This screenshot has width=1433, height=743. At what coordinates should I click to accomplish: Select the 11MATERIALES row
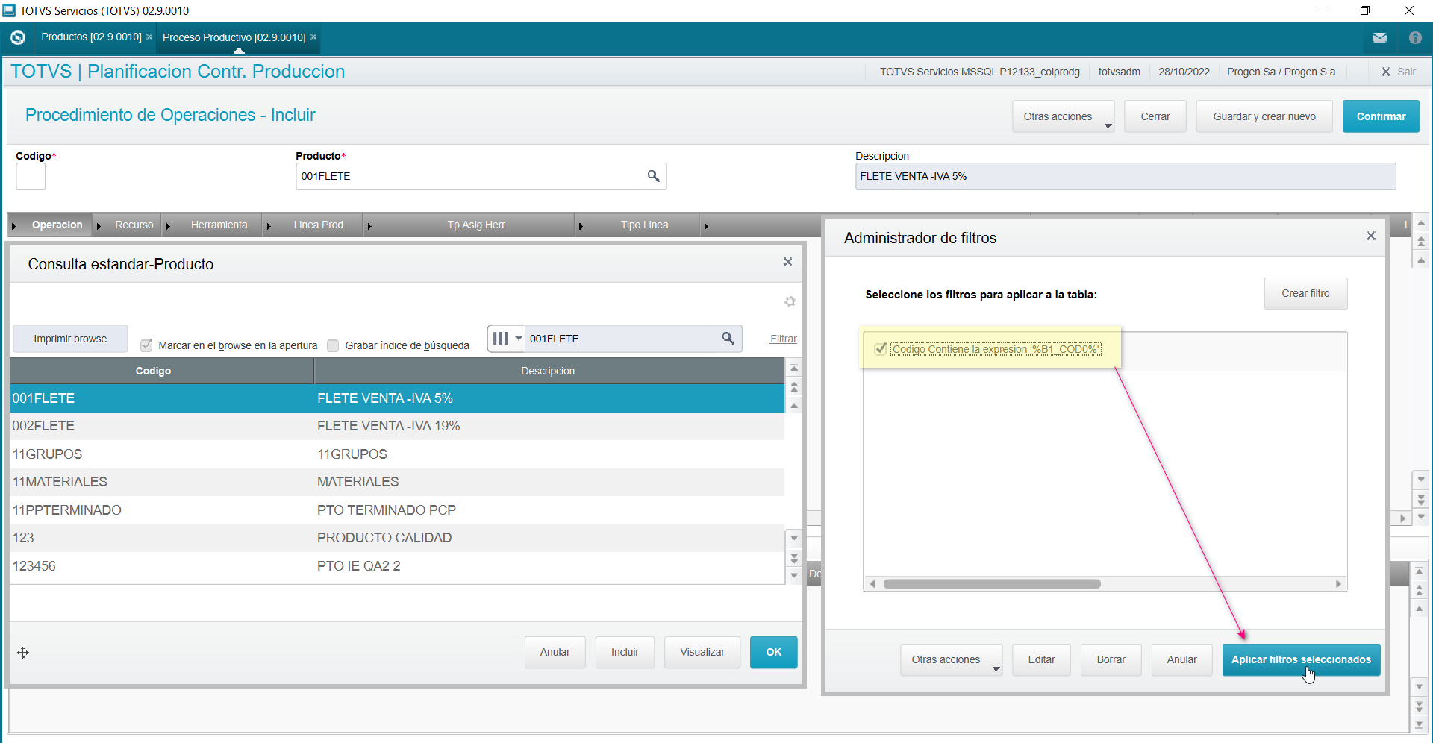click(x=397, y=482)
